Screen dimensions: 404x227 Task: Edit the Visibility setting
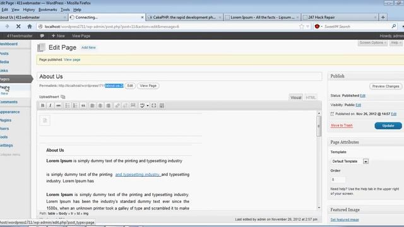coord(358,105)
